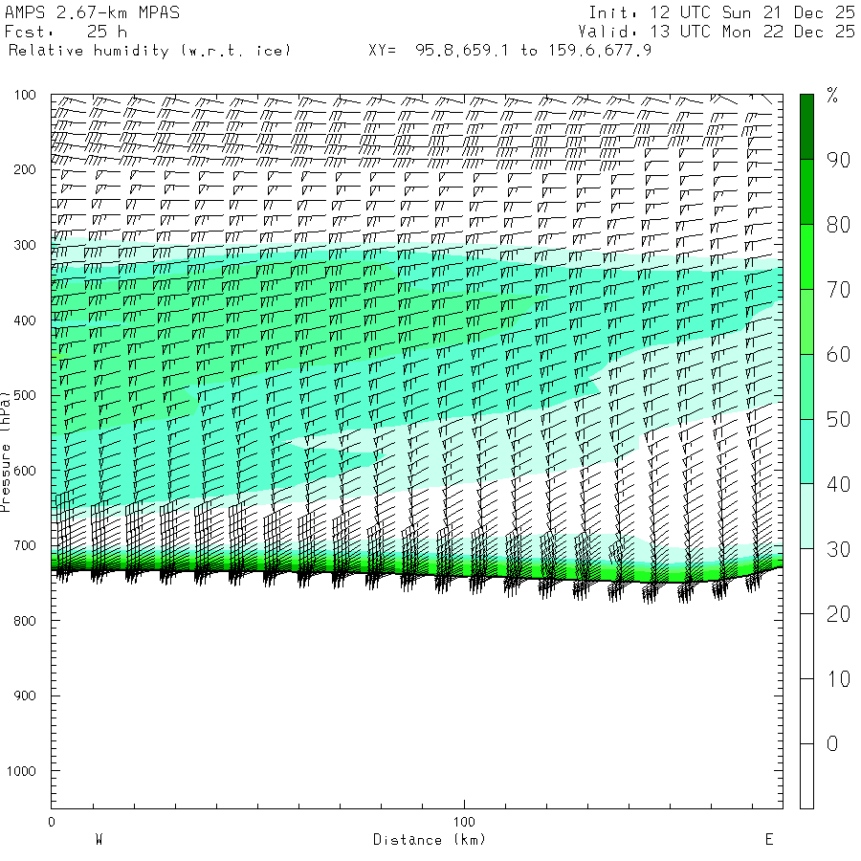Click the 30 colorbar label

click(838, 549)
